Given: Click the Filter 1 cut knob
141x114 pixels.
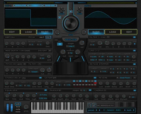Looking at the screenshot, I should 42,70.
